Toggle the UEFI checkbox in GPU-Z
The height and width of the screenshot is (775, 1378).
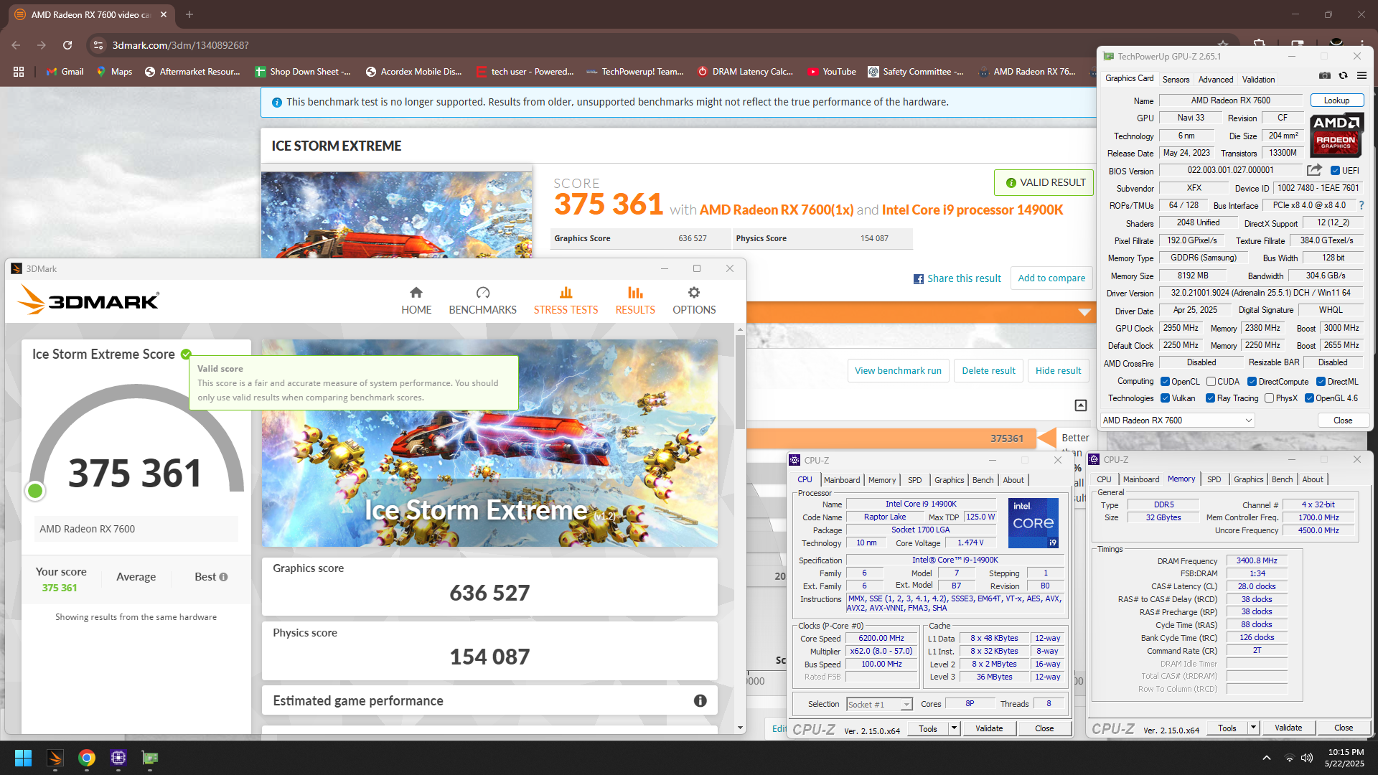(x=1335, y=171)
